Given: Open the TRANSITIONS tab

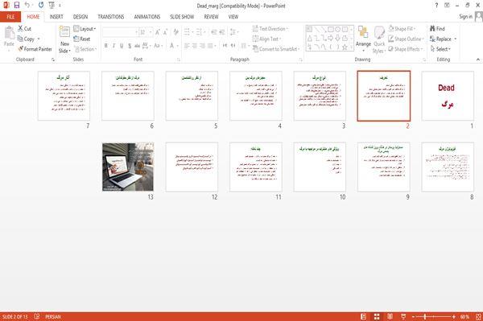Looking at the screenshot, I should 111,17.
